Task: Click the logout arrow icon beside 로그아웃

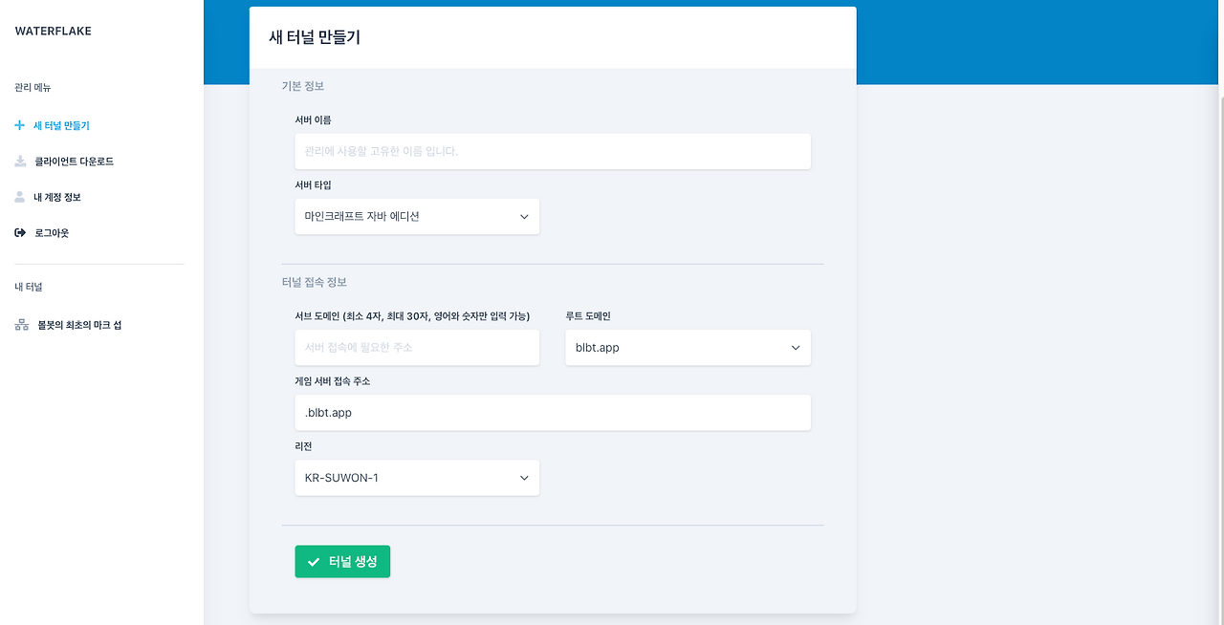Action: (20, 232)
